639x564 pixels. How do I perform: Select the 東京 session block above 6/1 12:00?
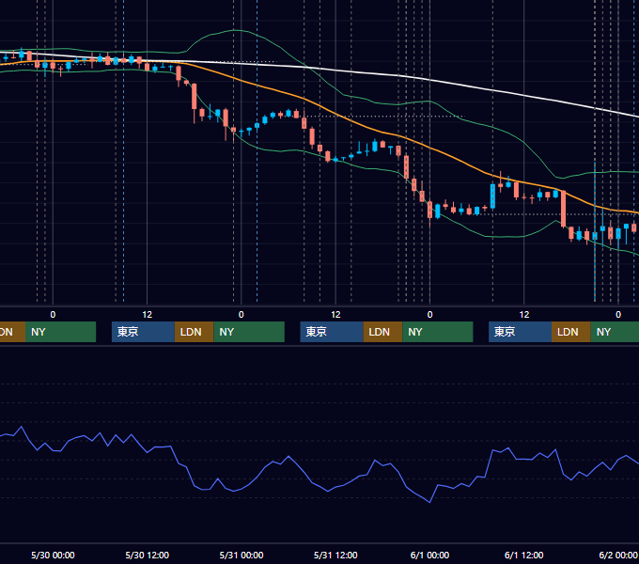[x=520, y=332]
